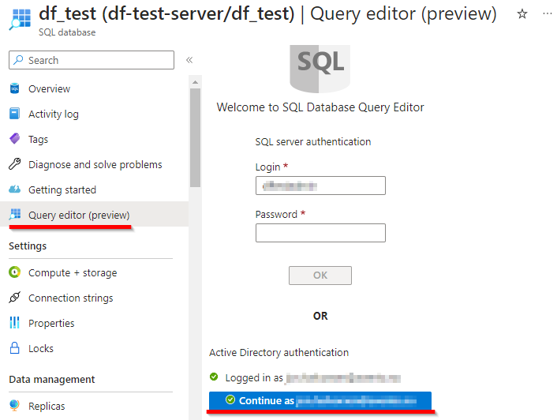This screenshot has height=420, width=557.
Task: Collapse the sidebar with double chevron
Action: [x=189, y=60]
